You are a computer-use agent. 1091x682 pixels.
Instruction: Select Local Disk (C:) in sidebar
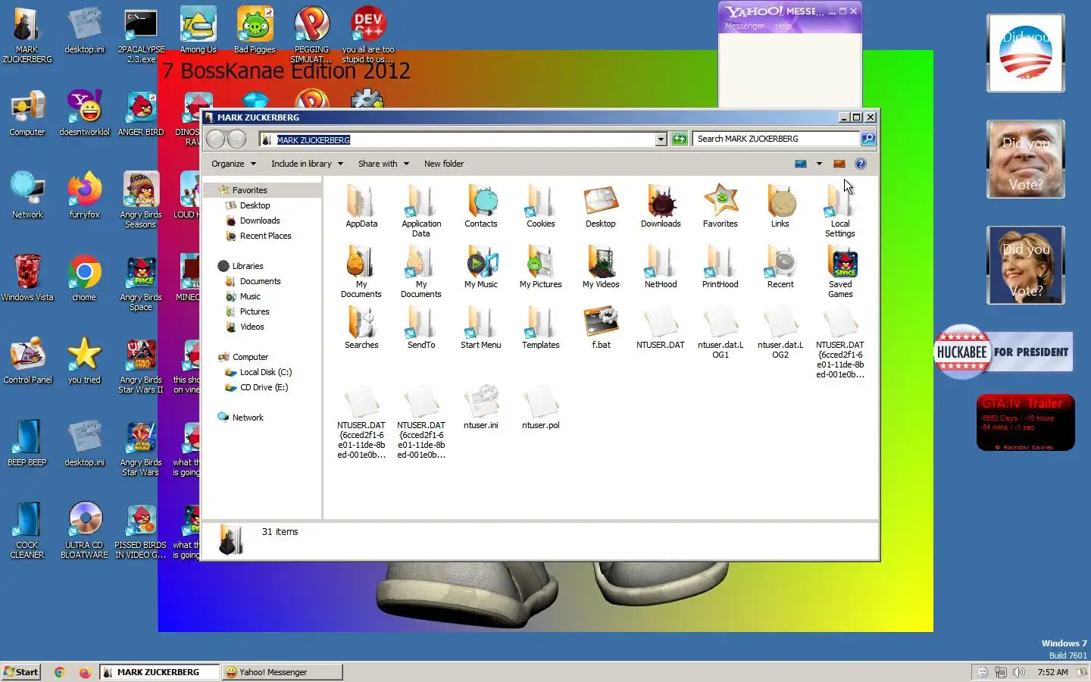point(265,372)
